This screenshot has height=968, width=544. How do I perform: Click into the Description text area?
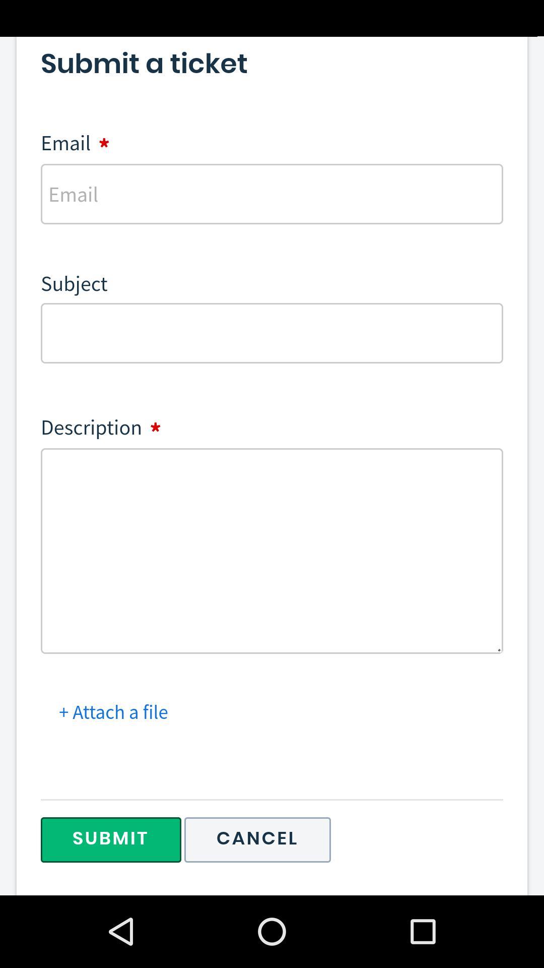(x=272, y=551)
